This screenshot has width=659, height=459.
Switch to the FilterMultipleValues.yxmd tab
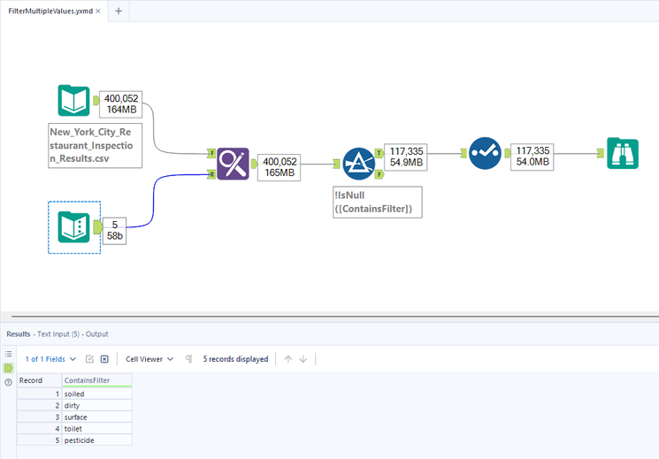point(50,11)
